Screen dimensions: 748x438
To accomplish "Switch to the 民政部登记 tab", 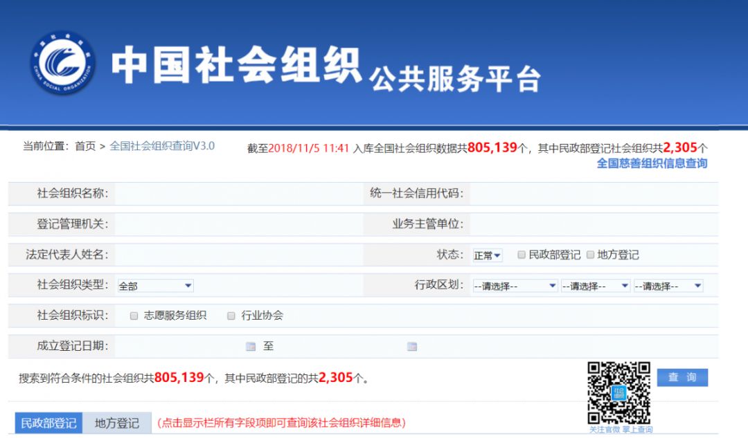I will (x=48, y=423).
